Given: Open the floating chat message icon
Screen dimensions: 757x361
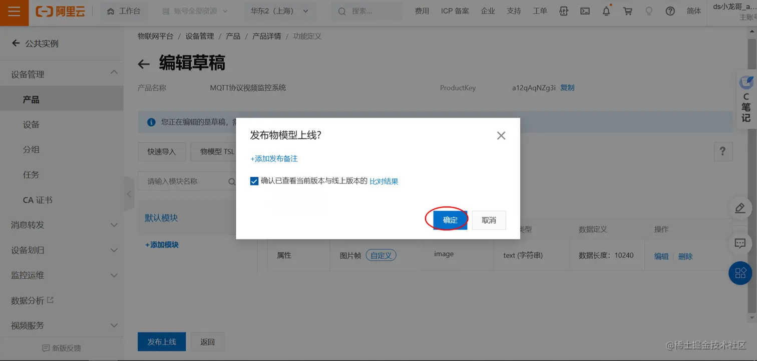Looking at the screenshot, I should tap(740, 243).
